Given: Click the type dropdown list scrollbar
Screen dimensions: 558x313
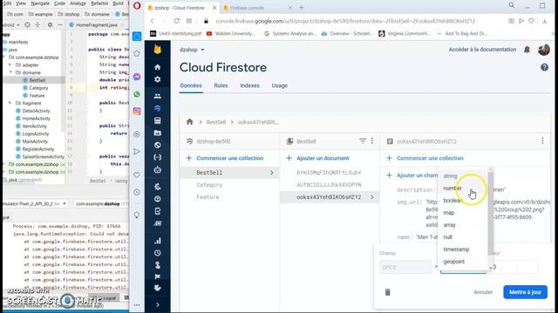Looking at the screenshot, I should point(491,213).
